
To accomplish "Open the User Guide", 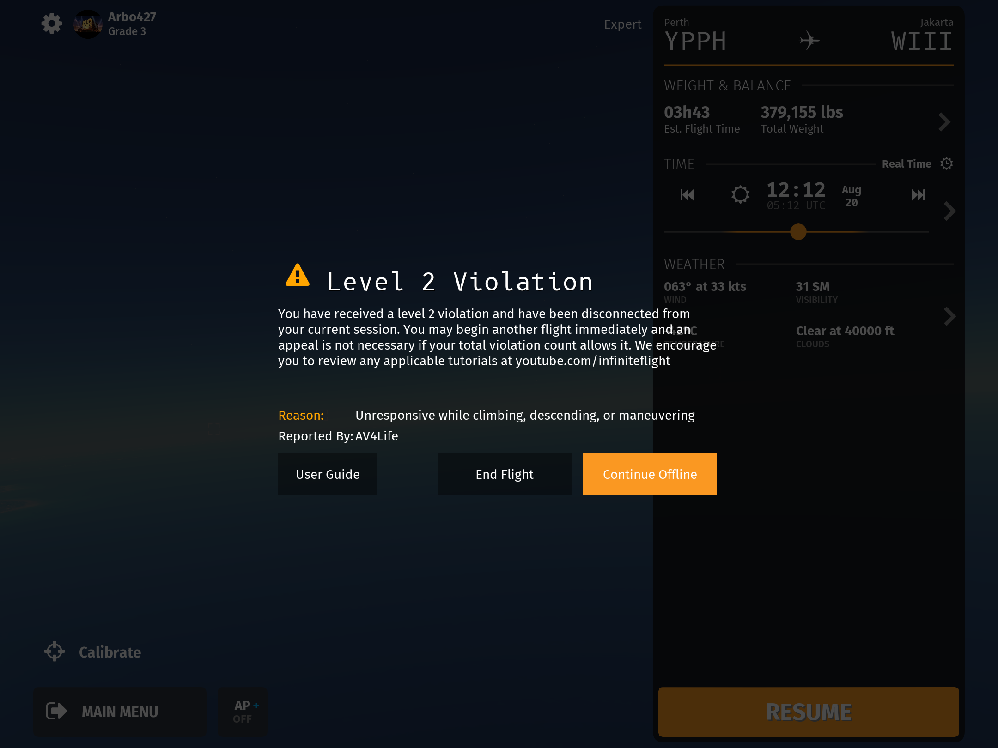I will click(x=328, y=474).
